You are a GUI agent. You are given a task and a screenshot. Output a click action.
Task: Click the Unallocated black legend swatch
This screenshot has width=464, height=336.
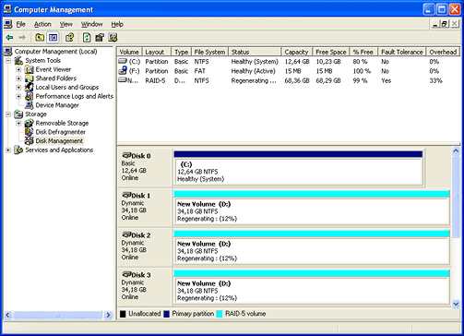(123, 314)
